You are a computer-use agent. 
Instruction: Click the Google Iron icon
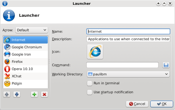point(7,54)
